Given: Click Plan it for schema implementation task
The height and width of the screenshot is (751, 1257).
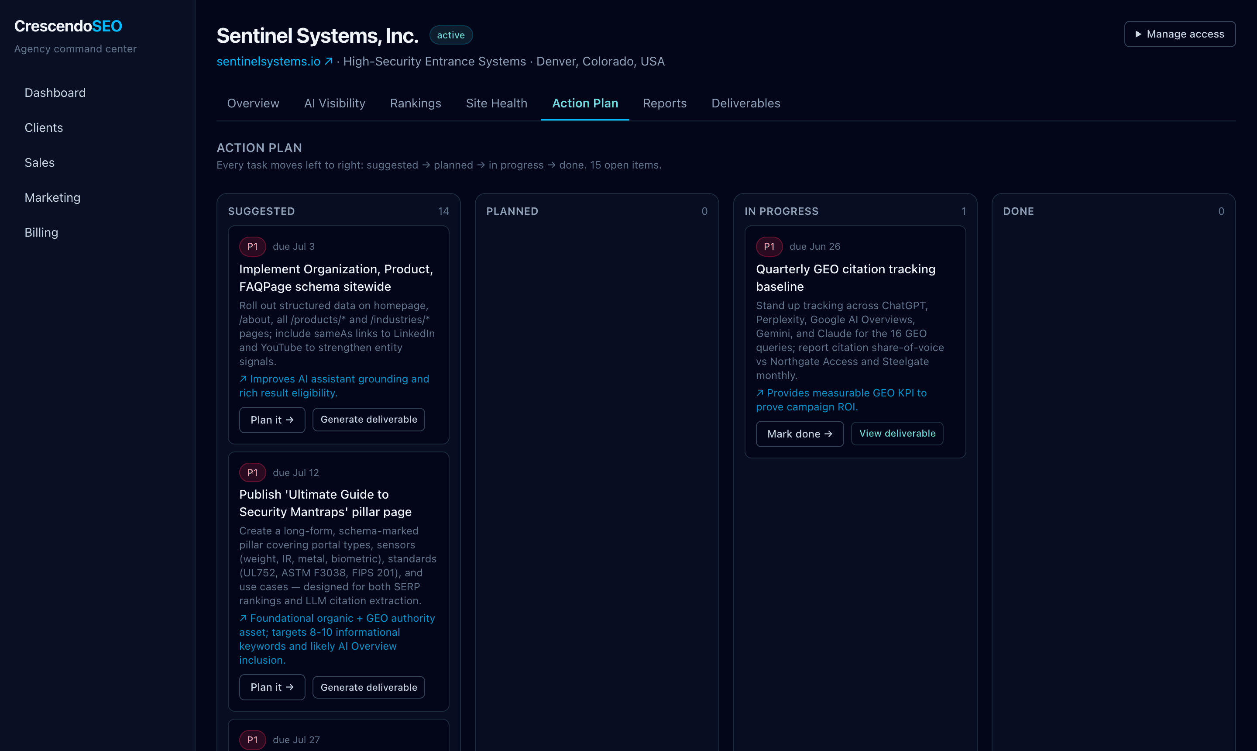Looking at the screenshot, I should click(272, 420).
